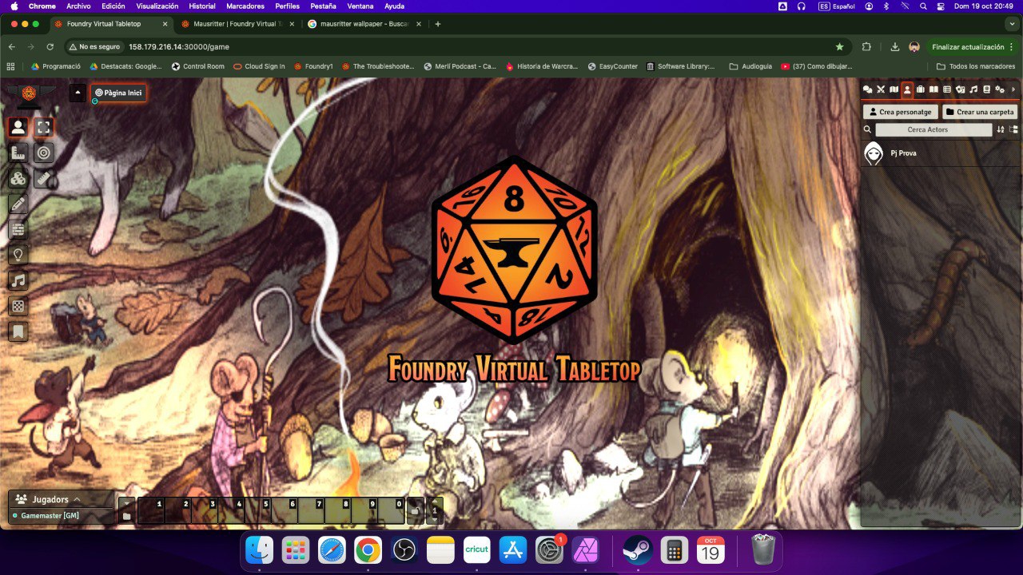
Task: Switch to the Chat Messages sidebar tab
Action: 867,89
